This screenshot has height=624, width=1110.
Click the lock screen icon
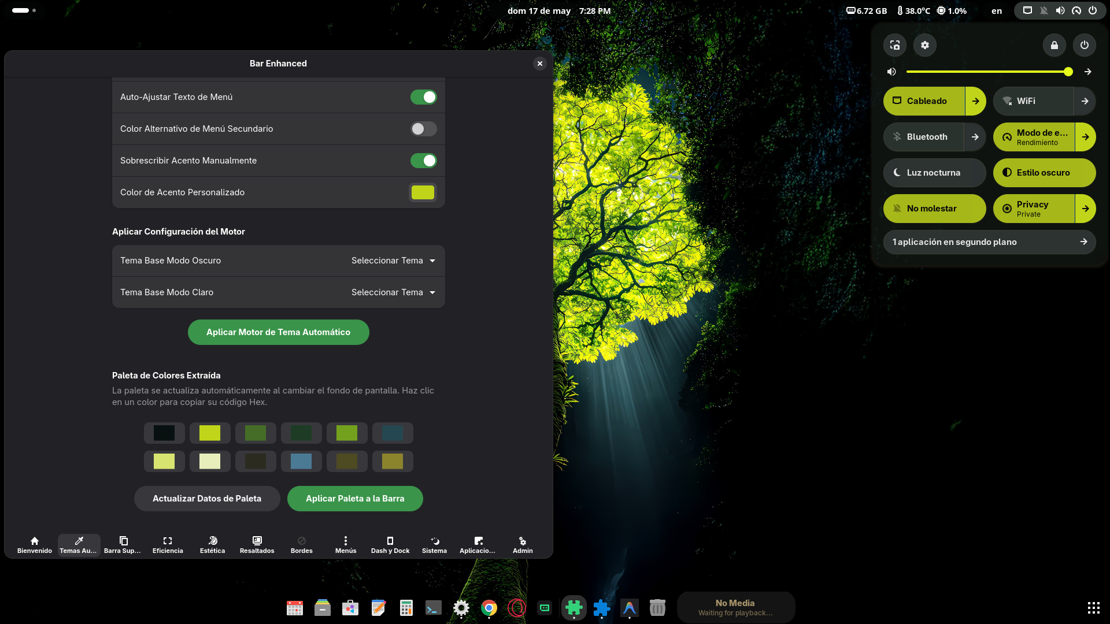1054,45
